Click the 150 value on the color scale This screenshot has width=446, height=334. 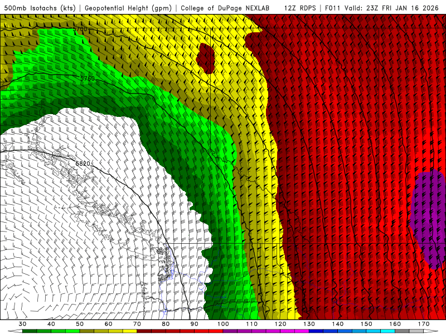click(366, 324)
